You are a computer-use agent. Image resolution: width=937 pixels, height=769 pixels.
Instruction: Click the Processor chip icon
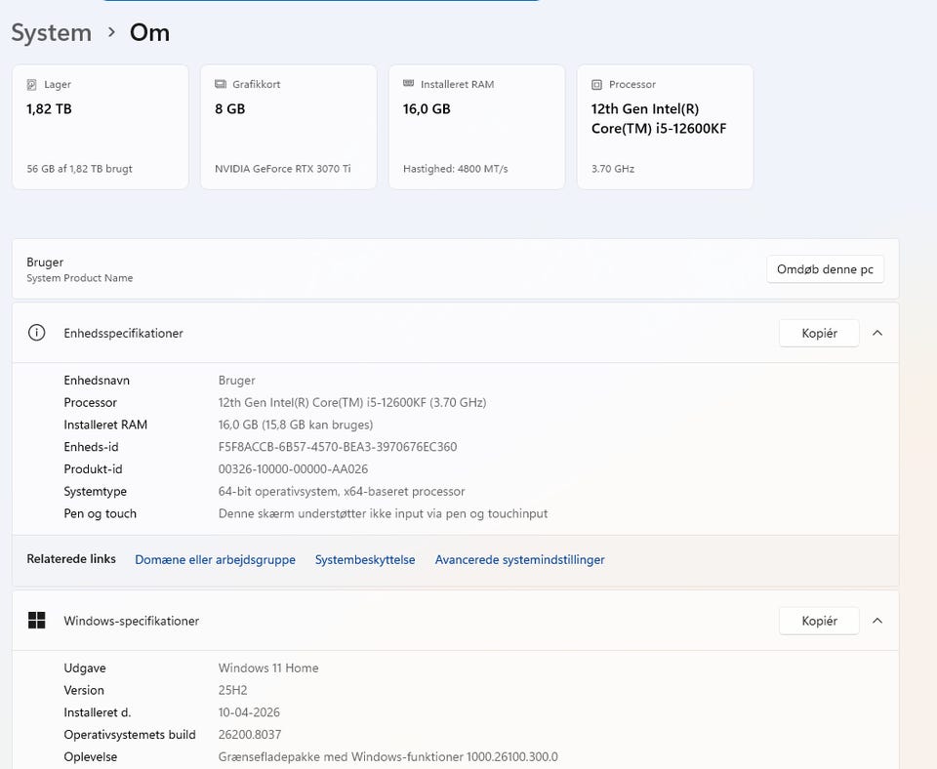[x=597, y=85]
